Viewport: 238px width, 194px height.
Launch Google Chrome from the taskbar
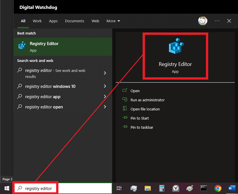218,188
